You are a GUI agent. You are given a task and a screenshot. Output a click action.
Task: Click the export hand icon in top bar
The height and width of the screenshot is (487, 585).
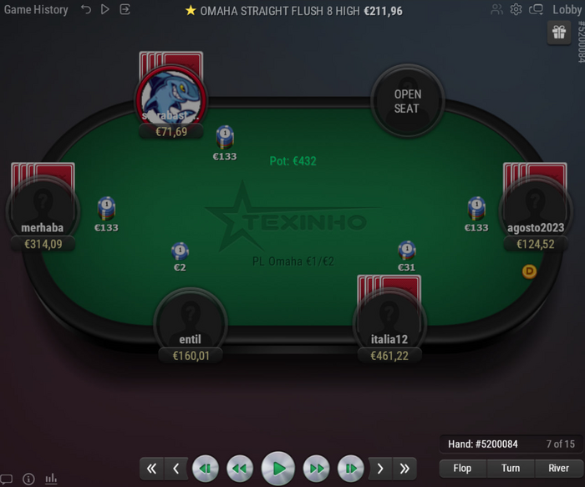coord(125,9)
